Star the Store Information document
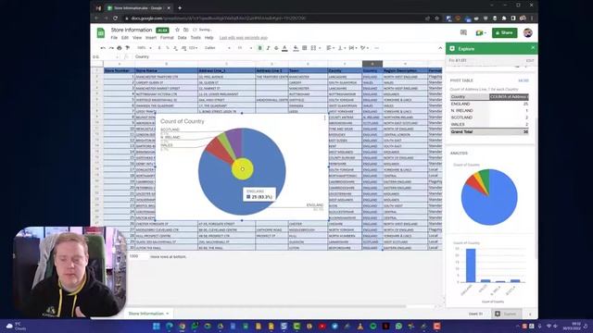Viewport: 593px width, 333px height. tap(177, 30)
